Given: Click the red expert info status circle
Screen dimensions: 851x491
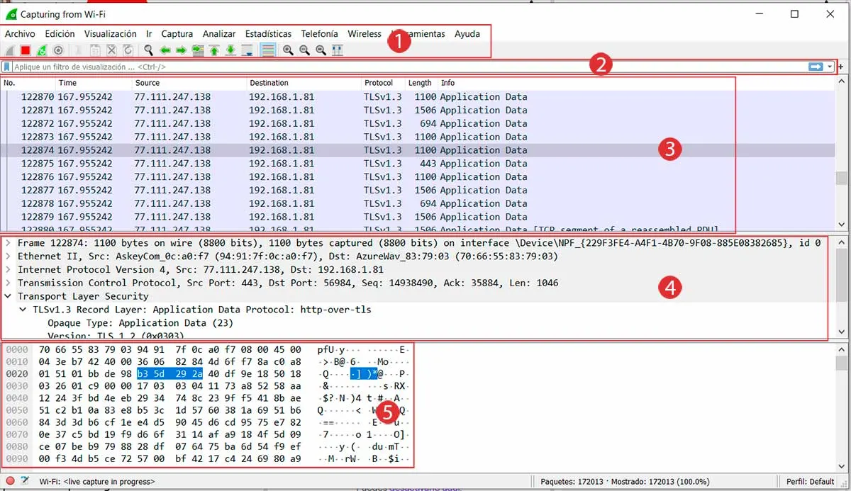Looking at the screenshot, I should coord(10,481).
